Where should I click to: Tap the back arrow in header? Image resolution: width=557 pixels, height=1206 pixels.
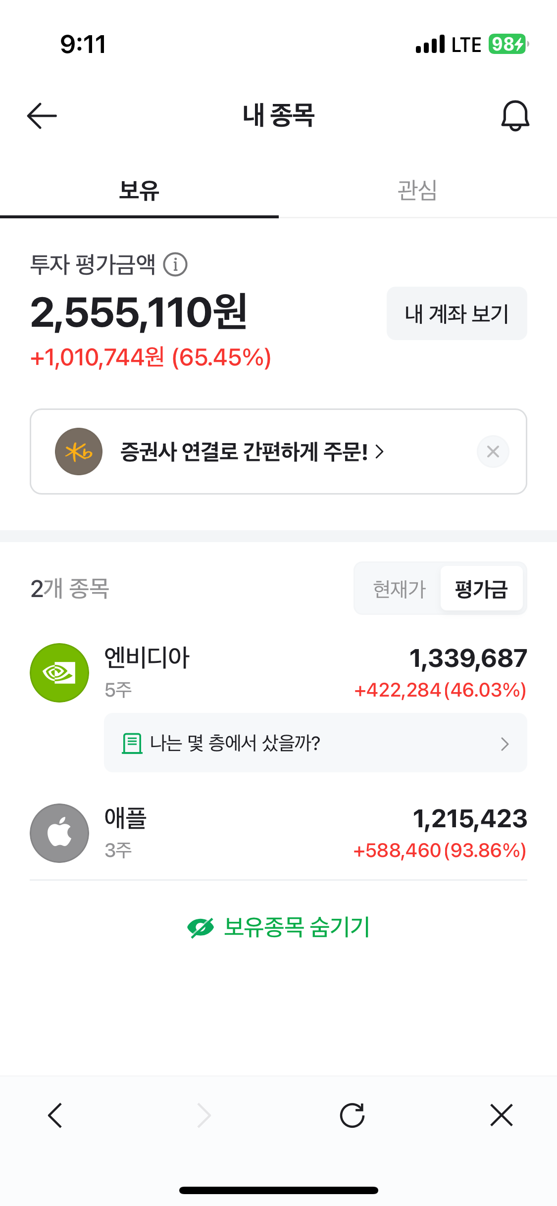click(x=42, y=116)
